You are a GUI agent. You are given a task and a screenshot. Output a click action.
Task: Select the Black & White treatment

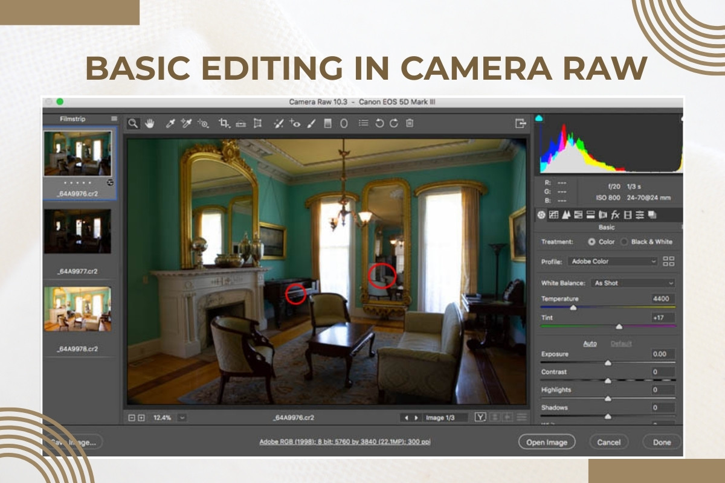625,241
